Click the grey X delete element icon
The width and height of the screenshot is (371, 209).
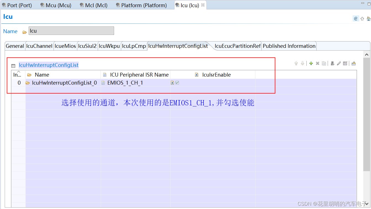[317, 64]
